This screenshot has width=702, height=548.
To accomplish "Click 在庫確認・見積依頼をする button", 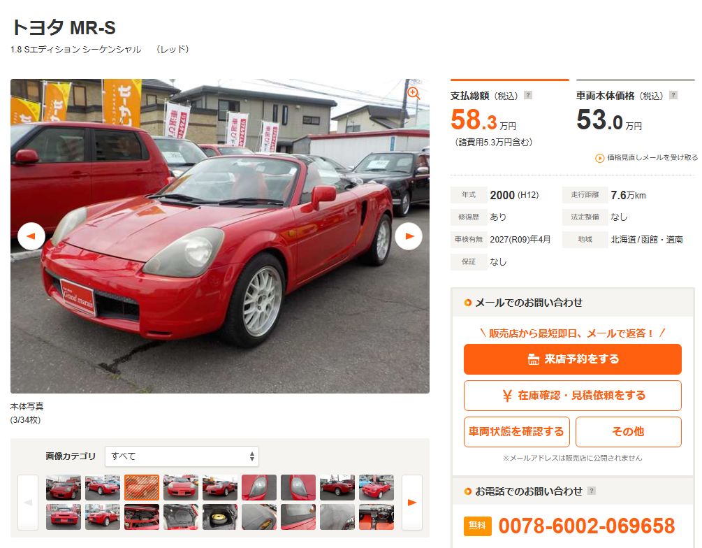I will tap(573, 396).
